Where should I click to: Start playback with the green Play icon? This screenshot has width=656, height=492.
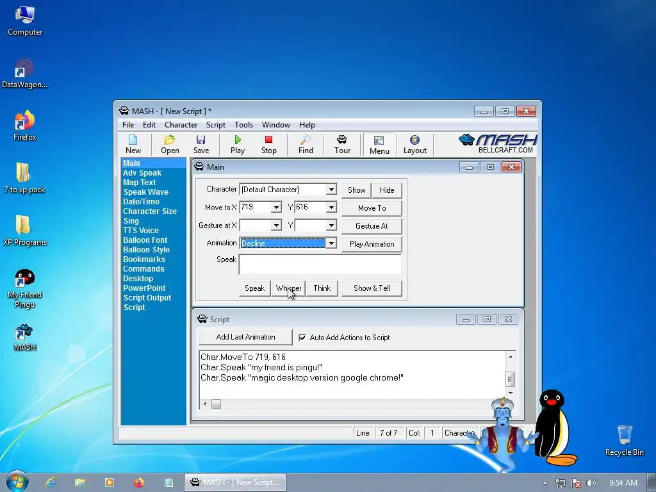(238, 144)
